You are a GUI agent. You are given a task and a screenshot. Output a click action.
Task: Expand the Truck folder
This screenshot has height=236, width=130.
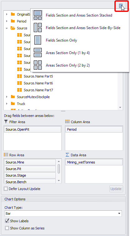point(7,104)
